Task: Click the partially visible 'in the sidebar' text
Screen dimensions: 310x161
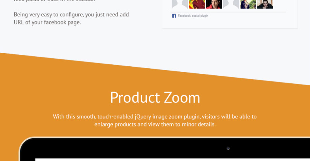Action: pyautogui.click(x=54, y=1)
